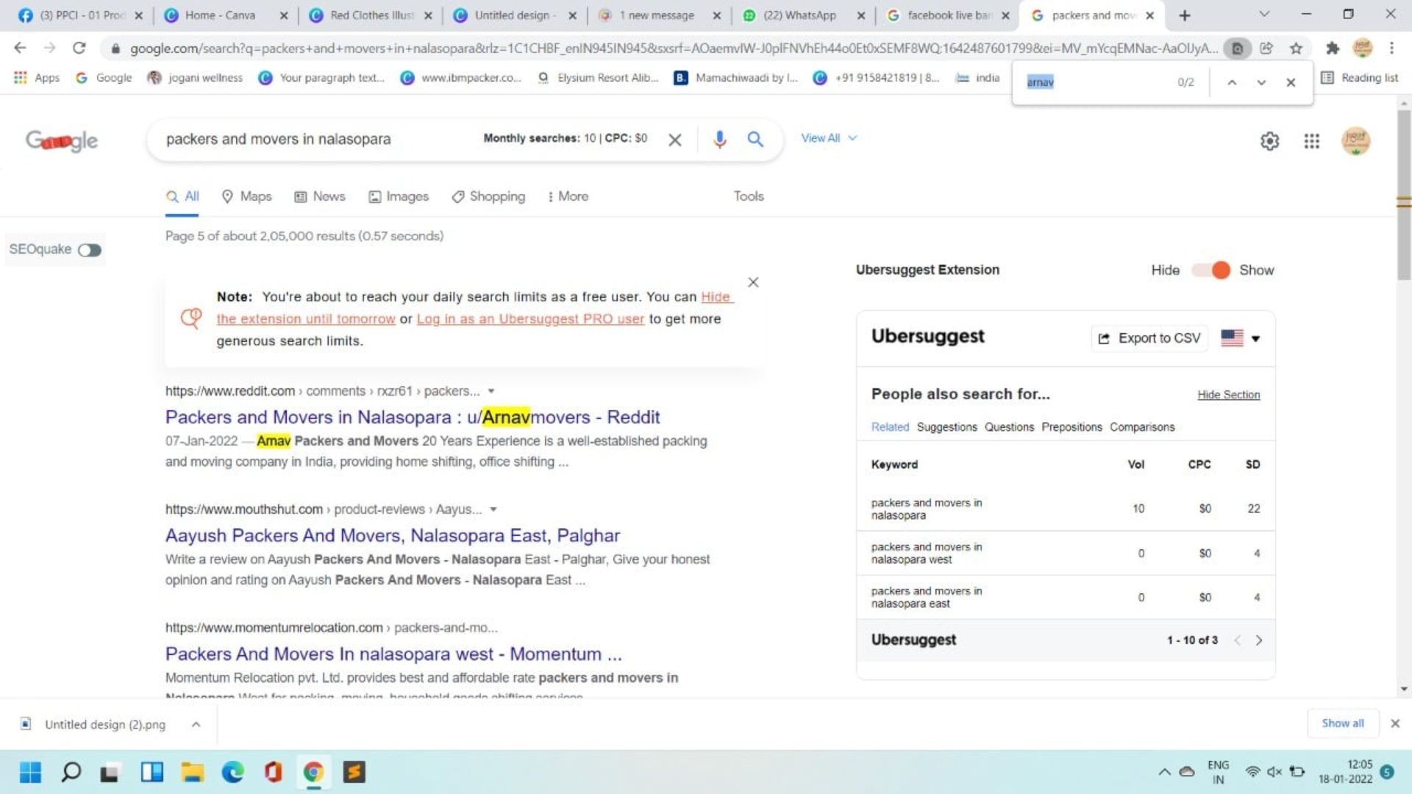Expand the View All dropdown
This screenshot has height=794, width=1412.
point(829,138)
